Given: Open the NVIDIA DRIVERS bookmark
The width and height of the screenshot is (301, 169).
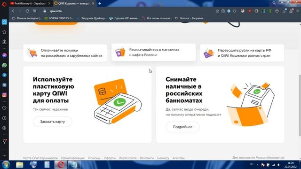Looking at the screenshot, I should 59,18.
